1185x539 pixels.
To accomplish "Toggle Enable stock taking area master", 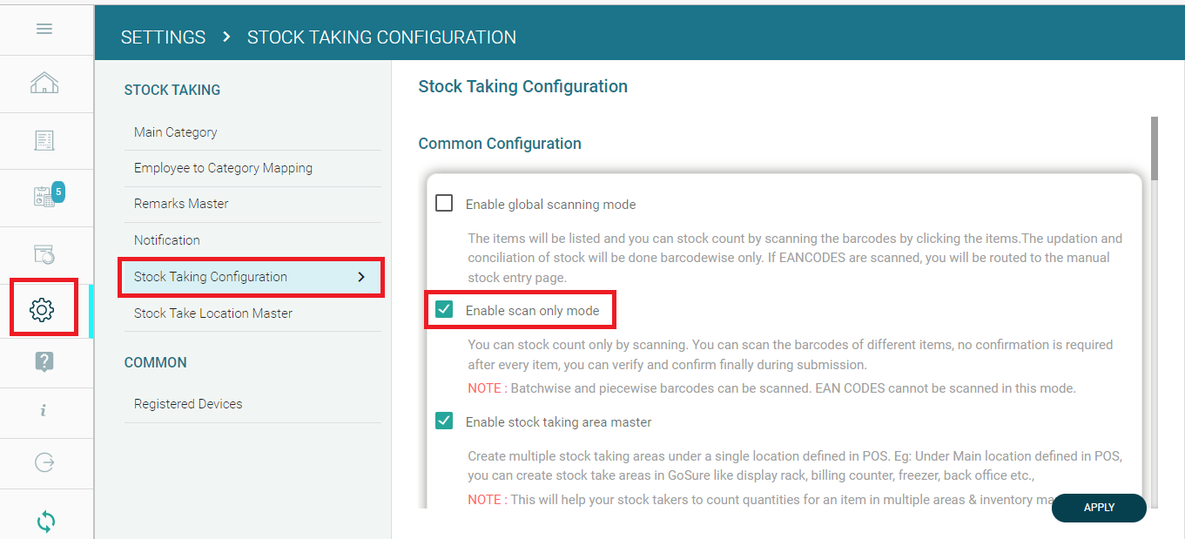I will pyautogui.click(x=444, y=421).
